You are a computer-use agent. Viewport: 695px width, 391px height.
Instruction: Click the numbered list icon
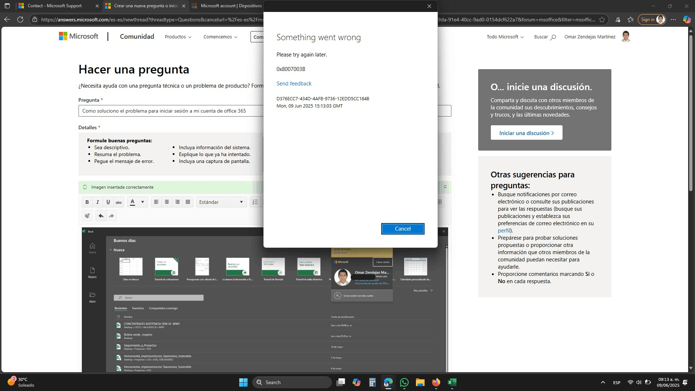[255, 202]
